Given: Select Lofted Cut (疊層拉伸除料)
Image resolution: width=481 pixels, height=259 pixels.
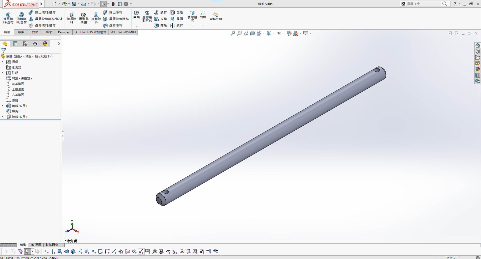Looking at the screenshot, I should [116, 19].
